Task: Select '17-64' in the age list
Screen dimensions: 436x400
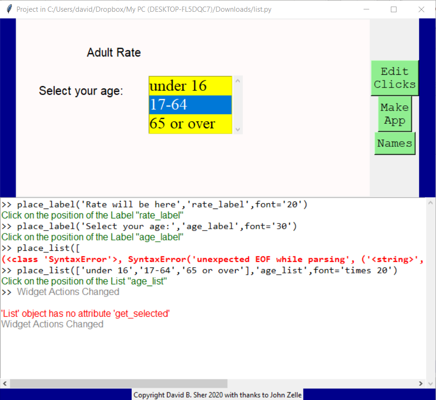Action: click(x=190, y=105)
